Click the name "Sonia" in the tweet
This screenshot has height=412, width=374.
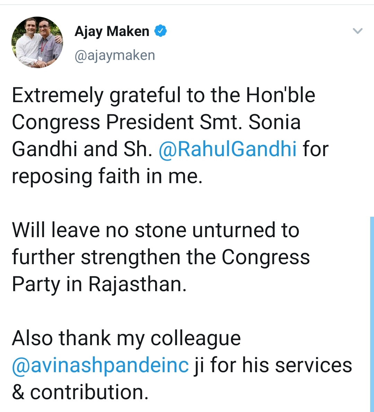274,122
